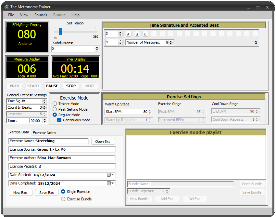276x217 pixels.
Task: Open the Sounds menu
Action: tap(41, 15)
